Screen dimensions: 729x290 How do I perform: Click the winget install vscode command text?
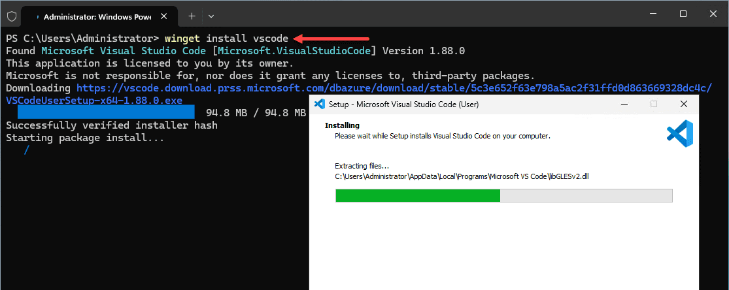pyautogui.click(x=226, y=38)
